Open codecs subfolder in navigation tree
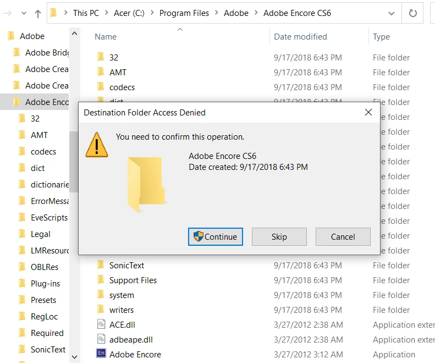435x364 pixels. tap(43, 151)
